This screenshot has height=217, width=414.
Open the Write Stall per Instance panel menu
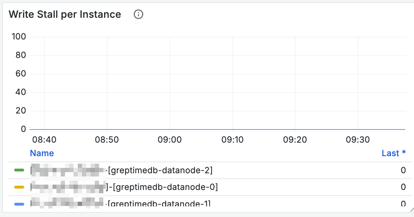pos(65,15)
